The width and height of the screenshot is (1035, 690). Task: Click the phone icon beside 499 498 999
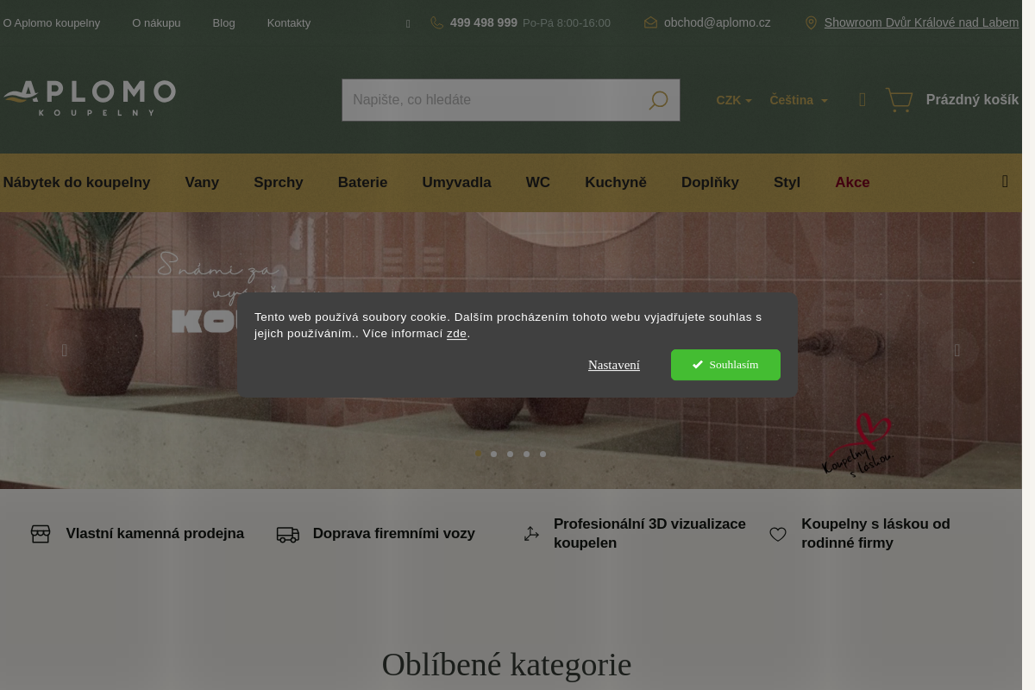[437, 23]
